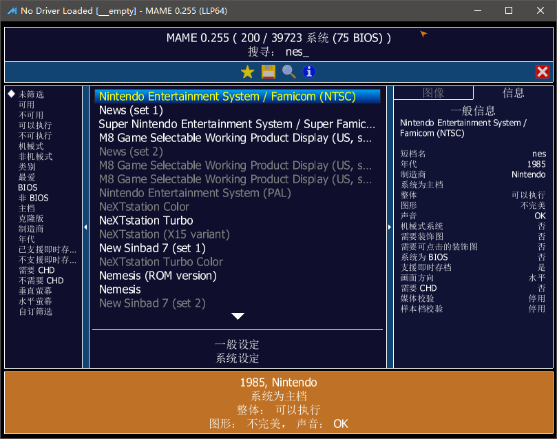The height and width of the screenshot is (439, 557).
Task: Click the yellow star favorites icon
Action: tap(248, 72)
